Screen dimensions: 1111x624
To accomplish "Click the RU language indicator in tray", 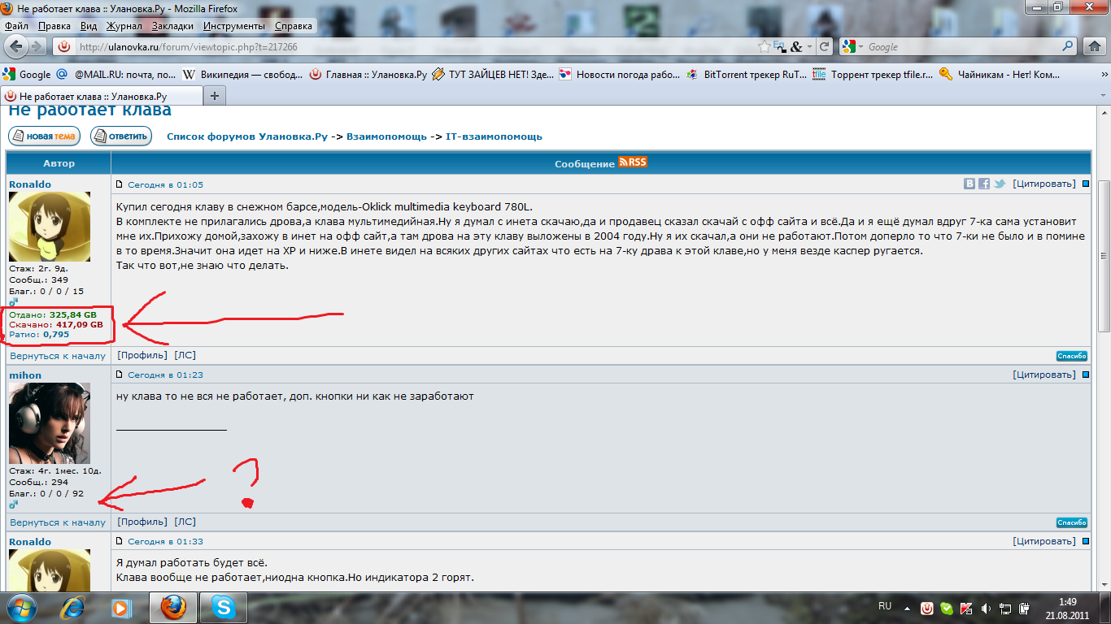I will (x=885, y=607).
